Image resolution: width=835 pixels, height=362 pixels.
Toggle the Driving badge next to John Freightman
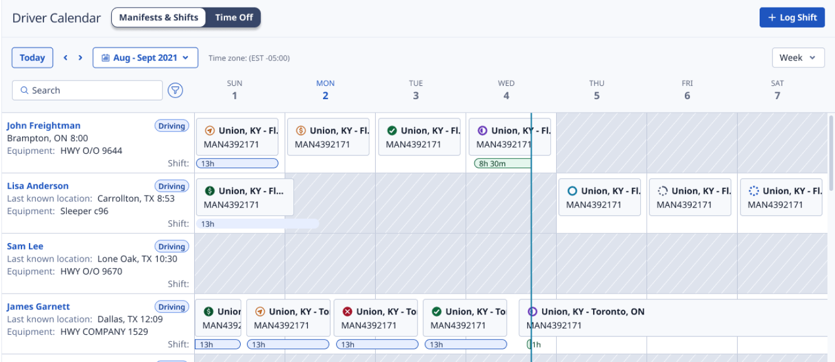tap(172, 125)
